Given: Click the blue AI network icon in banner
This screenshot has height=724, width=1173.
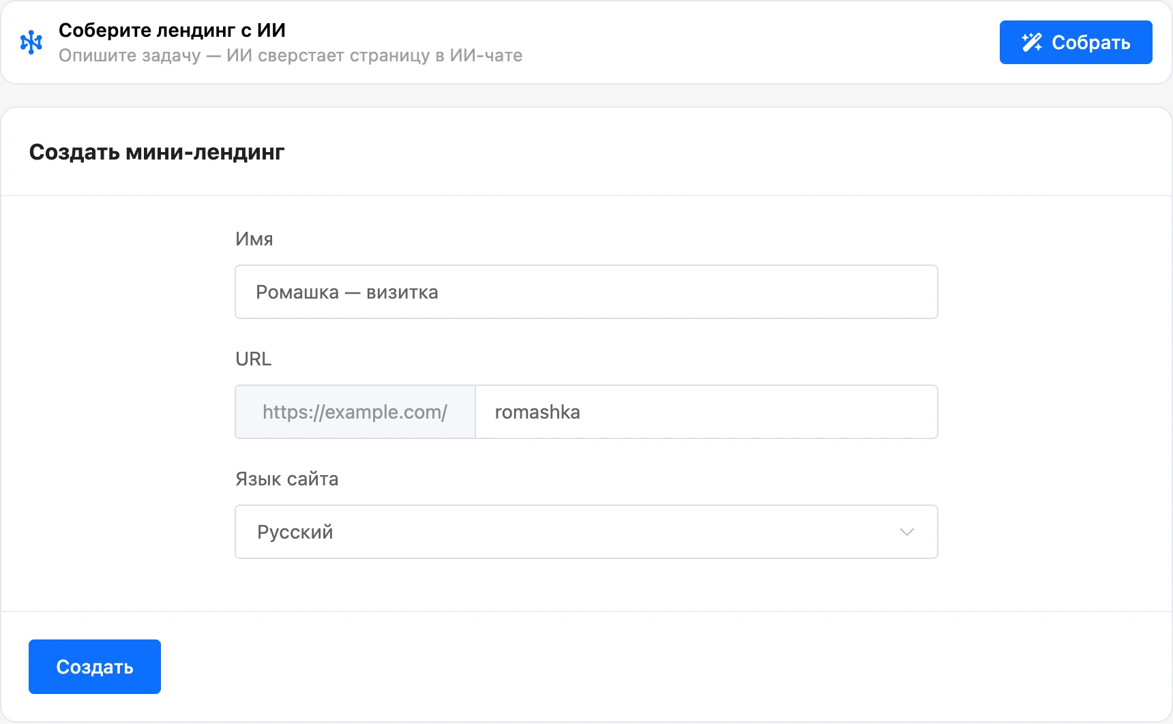Looking at the screenshot, I should pyautogui.click(x=31, y=42).
